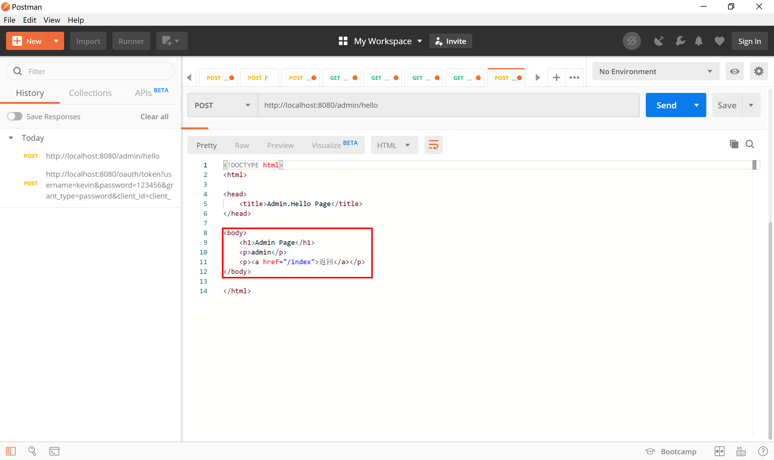
Task: Copy response body to clipboard icon
Action: tap(734, 144)
